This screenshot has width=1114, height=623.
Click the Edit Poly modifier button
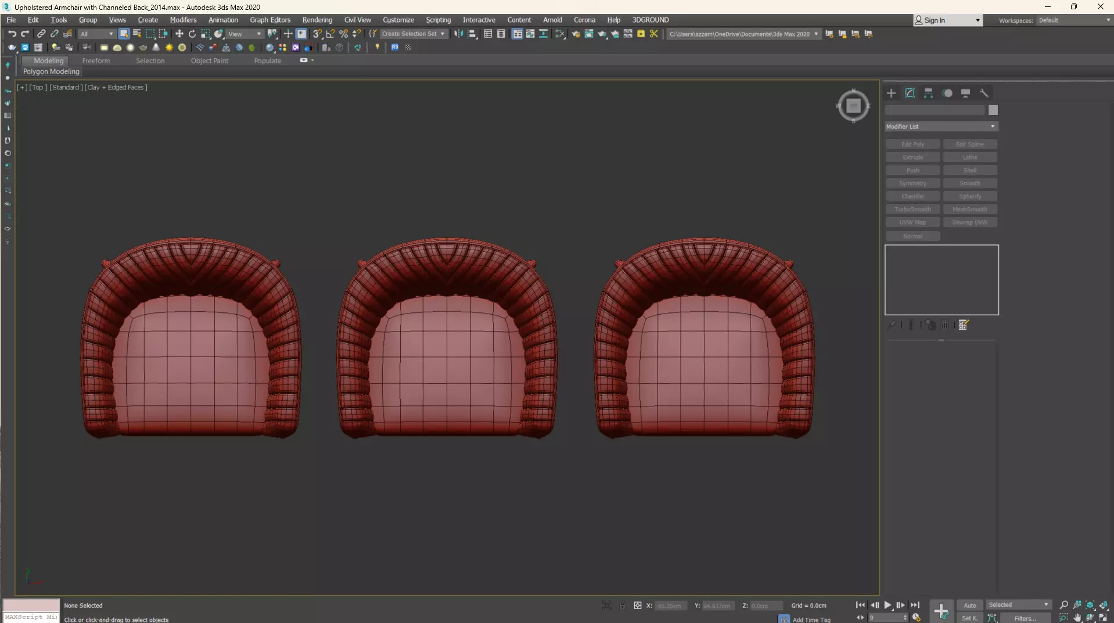pos(912,144)
